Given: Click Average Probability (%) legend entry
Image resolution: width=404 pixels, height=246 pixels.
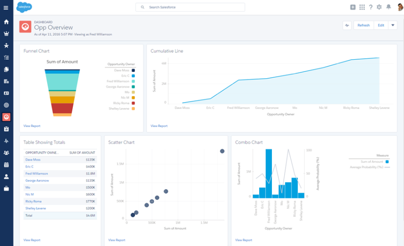Looking at the screenshot, I should (x=370, y=167).
